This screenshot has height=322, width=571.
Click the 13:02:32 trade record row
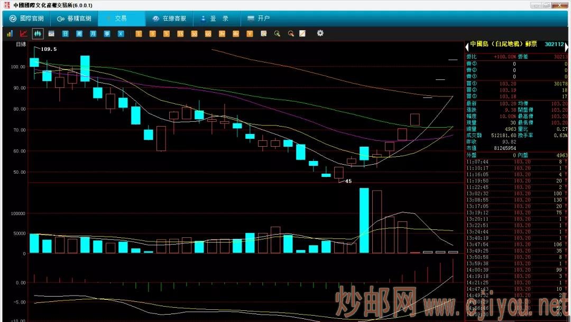point(517,194)
